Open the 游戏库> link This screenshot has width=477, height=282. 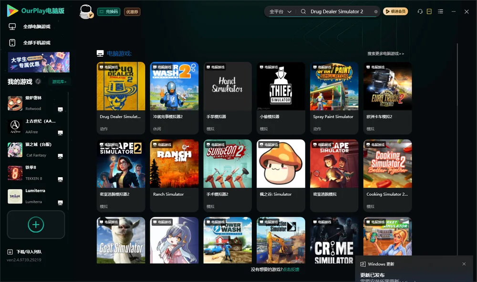tap(59, 82)
